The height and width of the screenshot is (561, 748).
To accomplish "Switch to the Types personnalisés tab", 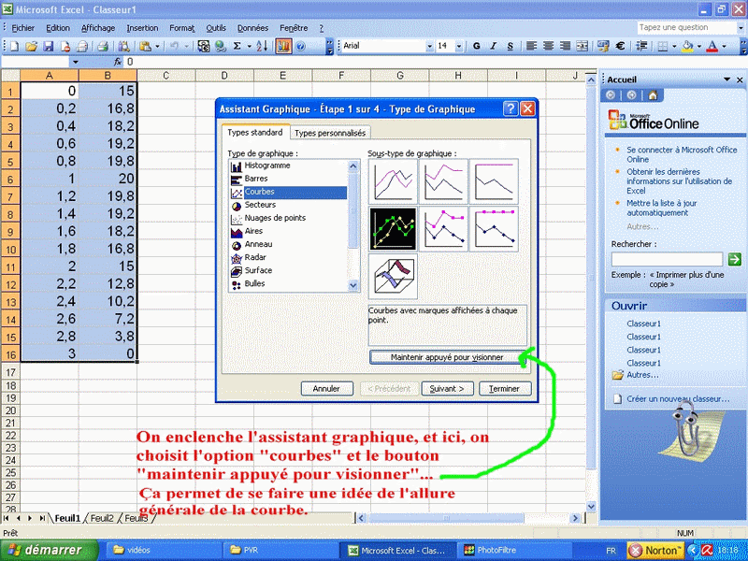I will coord(330,133).
